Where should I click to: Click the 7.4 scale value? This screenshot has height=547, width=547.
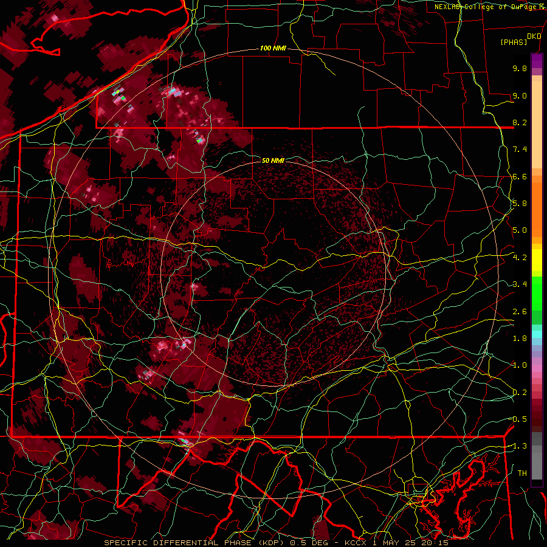pos(520,150)
